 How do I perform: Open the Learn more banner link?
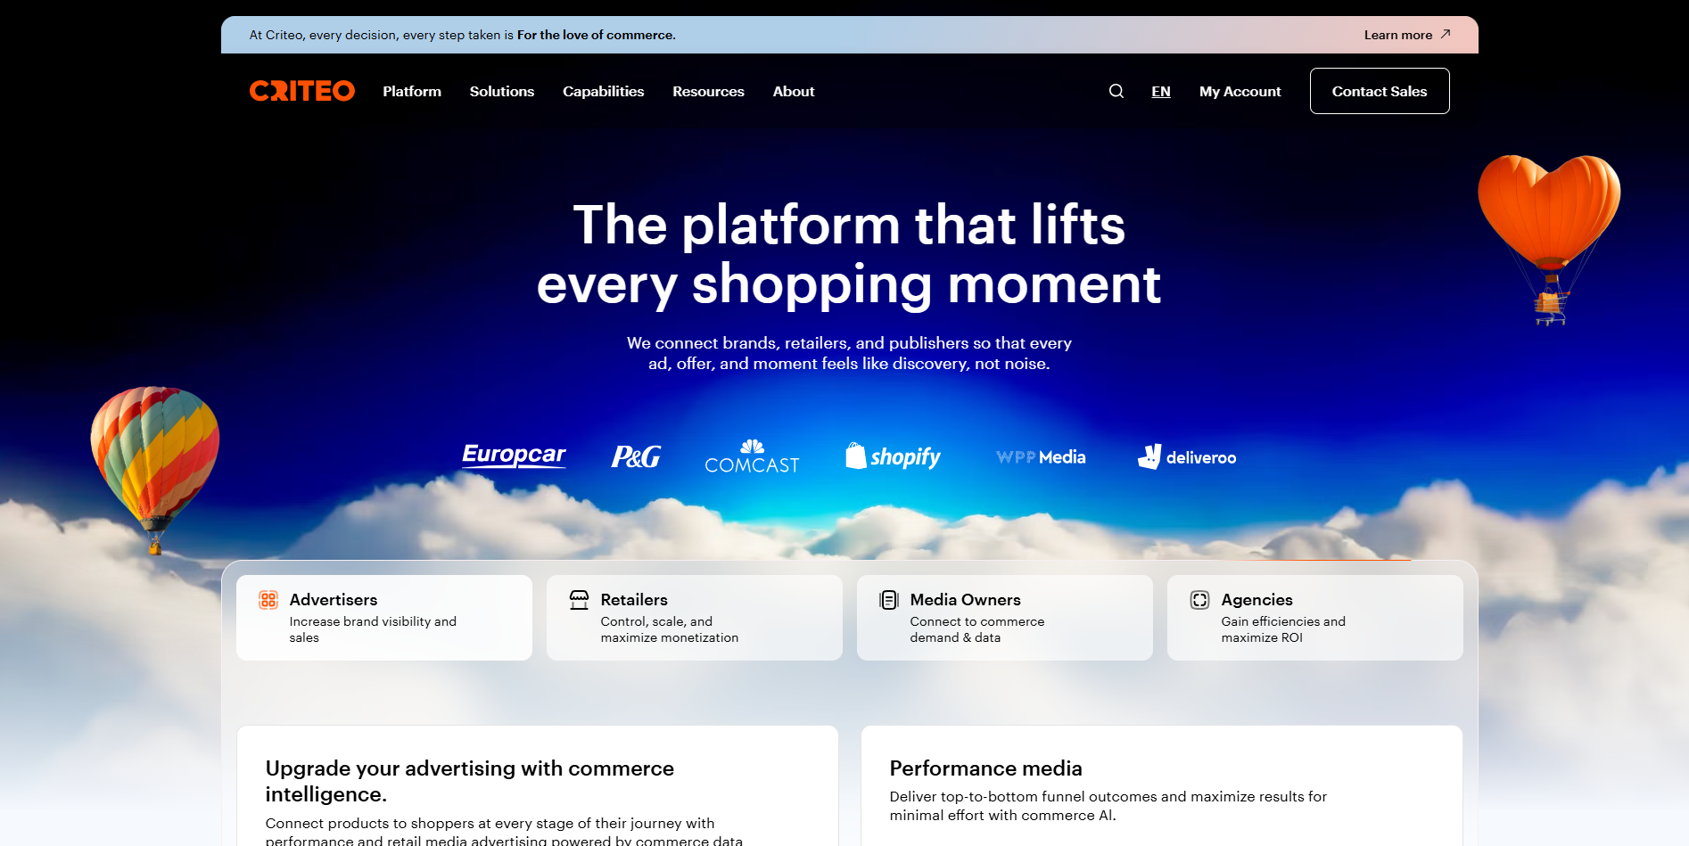1406,34
